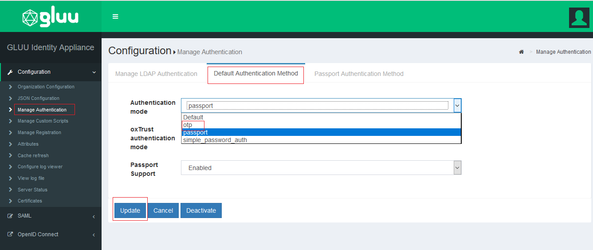Choose simple_password_auth option
Screen dimensions: 593x250
point(215,140)
